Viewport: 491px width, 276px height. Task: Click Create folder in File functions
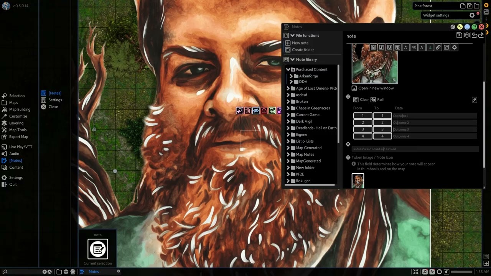pos(300,50)
